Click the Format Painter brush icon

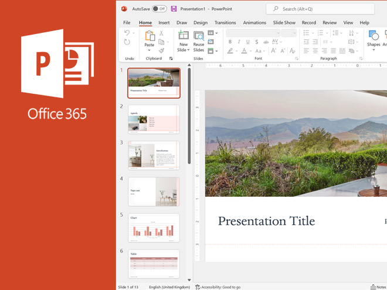[x=162, y=51]
